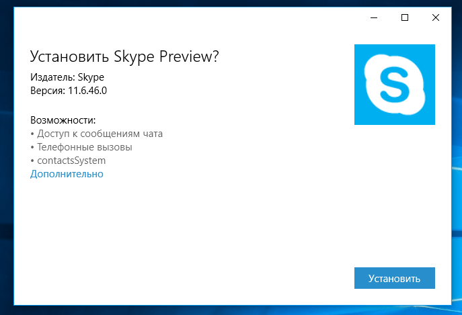Close the Skype Preview installer dialog
462x315 pixels.
point(436,17)
